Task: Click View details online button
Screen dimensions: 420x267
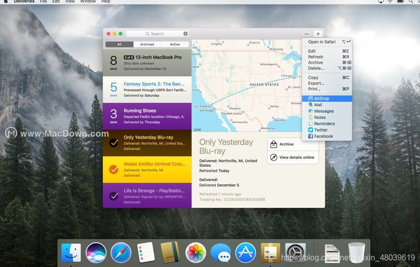Action: coord(293,157)
